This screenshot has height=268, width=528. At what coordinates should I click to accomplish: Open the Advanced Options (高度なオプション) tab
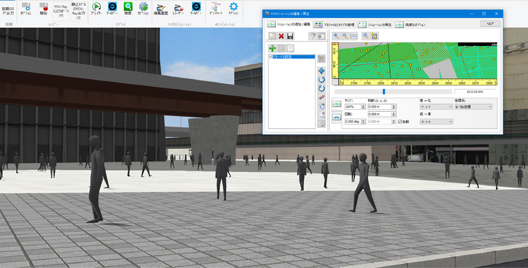click(411, 25)
